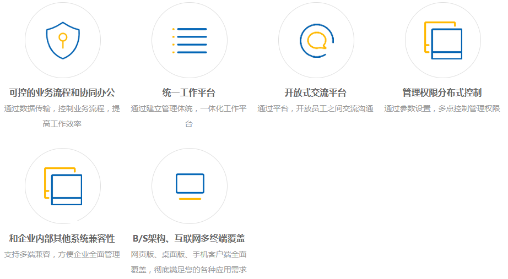Click the shield security icon
The image size is (508, 279).
(x=62, y=41)
